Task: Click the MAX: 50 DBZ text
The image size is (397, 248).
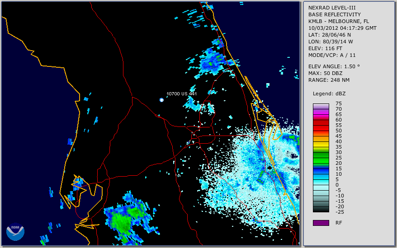Action: 325,73
